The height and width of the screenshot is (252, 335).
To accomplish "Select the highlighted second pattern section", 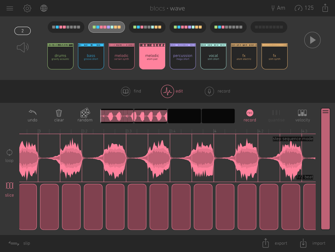I will click(107, 27).
